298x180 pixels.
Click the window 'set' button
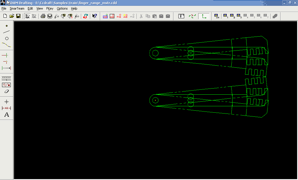pos(217,16)
